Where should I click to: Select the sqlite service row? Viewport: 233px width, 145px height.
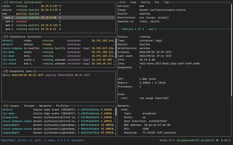coord(58,10)
